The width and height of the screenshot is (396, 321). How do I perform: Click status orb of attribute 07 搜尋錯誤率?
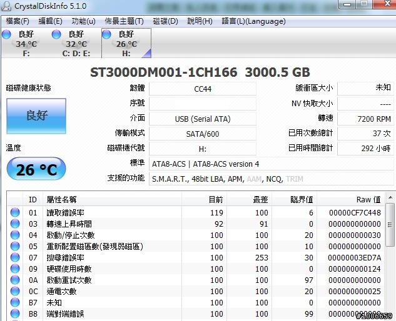click(15, 257)
